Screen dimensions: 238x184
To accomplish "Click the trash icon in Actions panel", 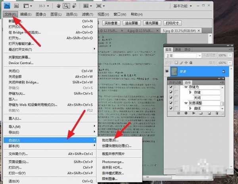I will pyautogui.click(x=217, y=113).
